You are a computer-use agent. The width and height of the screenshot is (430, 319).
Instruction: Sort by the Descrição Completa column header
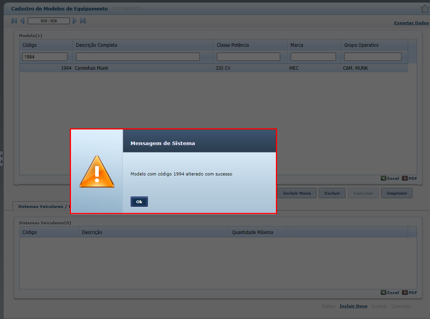pyautogui.click(x=143, y=45)
